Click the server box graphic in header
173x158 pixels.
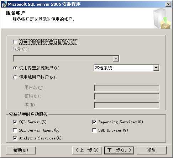tap(162, 19)
